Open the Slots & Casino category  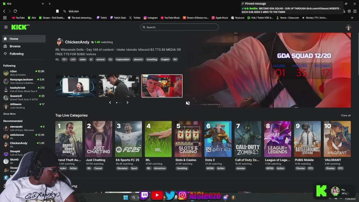point(188,139)
